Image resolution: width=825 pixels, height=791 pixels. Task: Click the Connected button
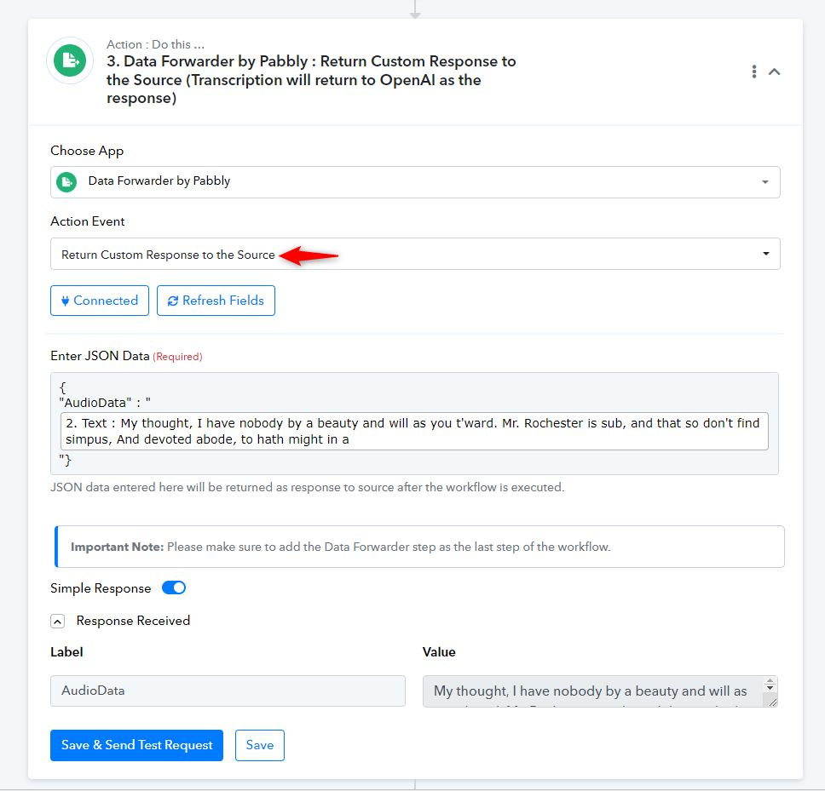click(100, 301)
